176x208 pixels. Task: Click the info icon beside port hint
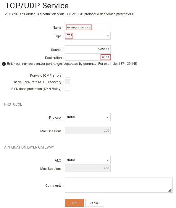4,64
